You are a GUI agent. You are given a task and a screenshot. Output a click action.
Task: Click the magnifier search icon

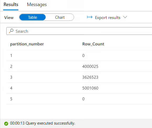(11, 31)
